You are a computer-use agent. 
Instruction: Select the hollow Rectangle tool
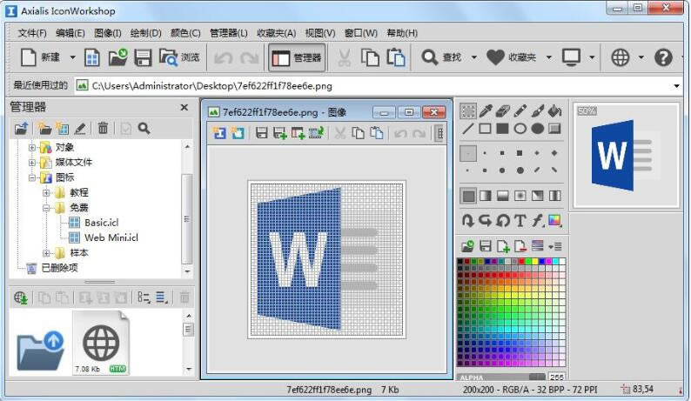click(486, 129)
